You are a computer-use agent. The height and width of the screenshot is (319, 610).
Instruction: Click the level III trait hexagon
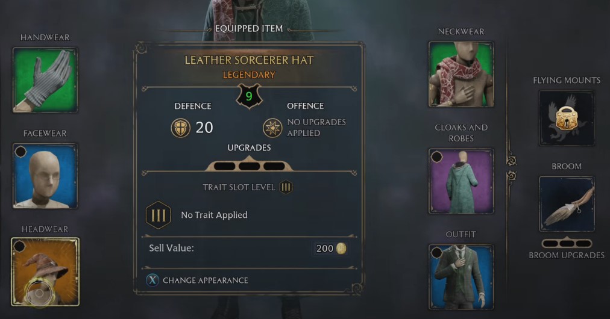[159, 215]
